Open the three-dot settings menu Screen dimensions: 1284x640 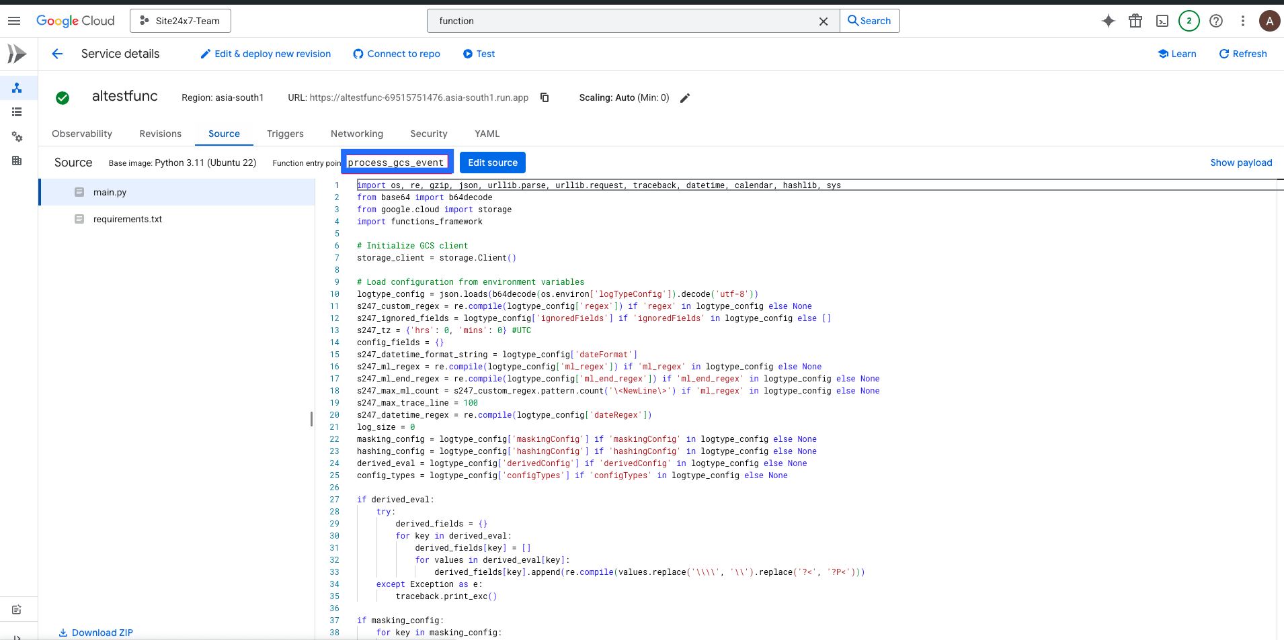1243,21
